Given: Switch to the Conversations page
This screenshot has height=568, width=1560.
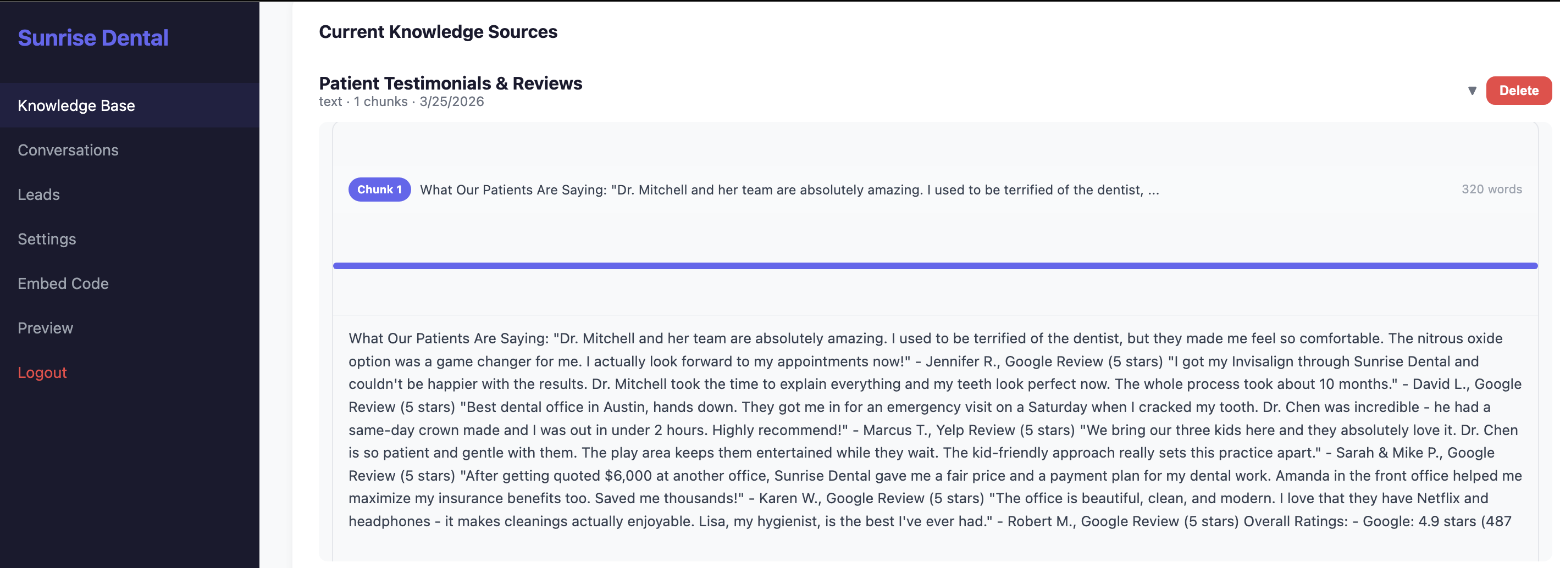Looking at the screenshot, I should (68, 150).
